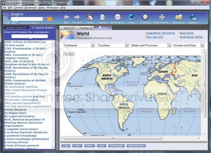Click the A-Z quick search text field
The height and width of the screenshot is (153, 211).
click(30, 36)
